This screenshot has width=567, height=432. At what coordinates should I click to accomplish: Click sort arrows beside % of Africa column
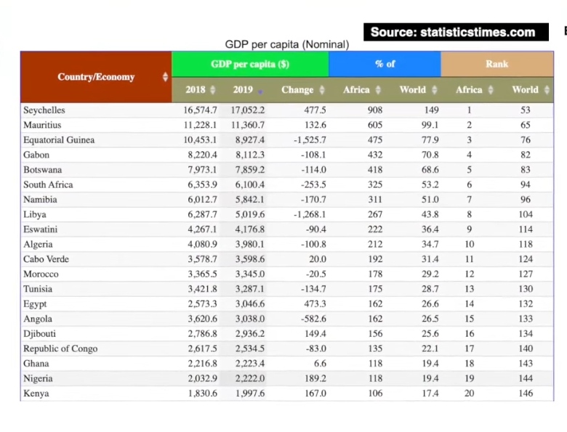pyautogui.click(x=378, y=89)
